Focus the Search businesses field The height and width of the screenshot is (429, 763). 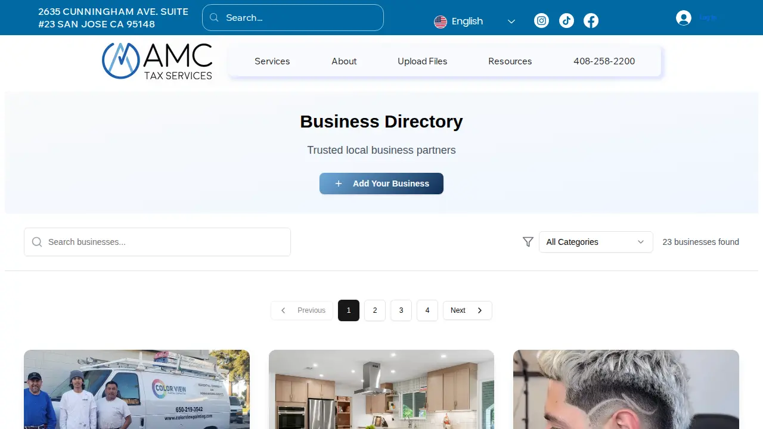(x=157, y=242)
